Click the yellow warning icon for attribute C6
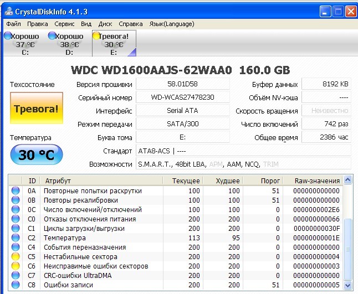The image size is (358, 294). pyautogui.click(x=16, y=266)
